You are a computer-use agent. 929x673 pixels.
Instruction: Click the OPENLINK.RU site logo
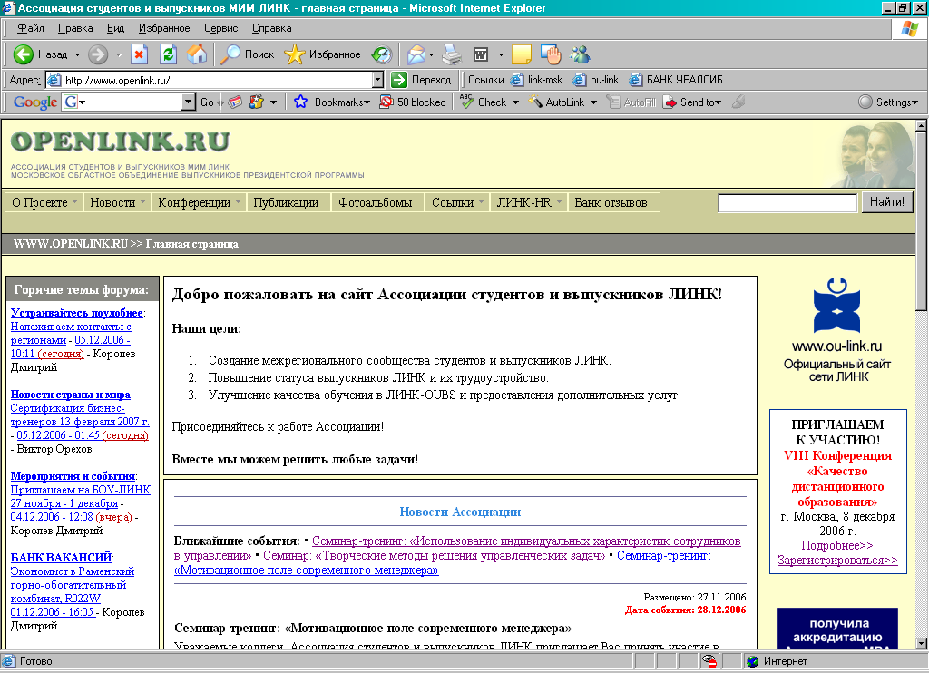(121, 141)
